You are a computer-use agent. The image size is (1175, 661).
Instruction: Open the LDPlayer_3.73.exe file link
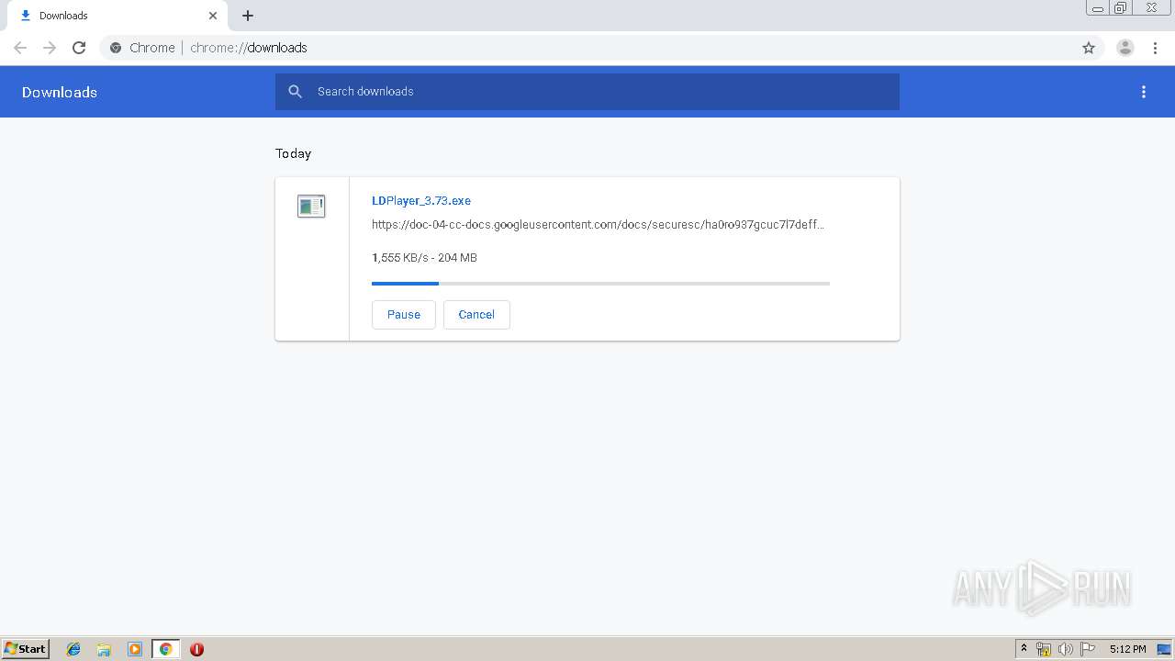421,201
